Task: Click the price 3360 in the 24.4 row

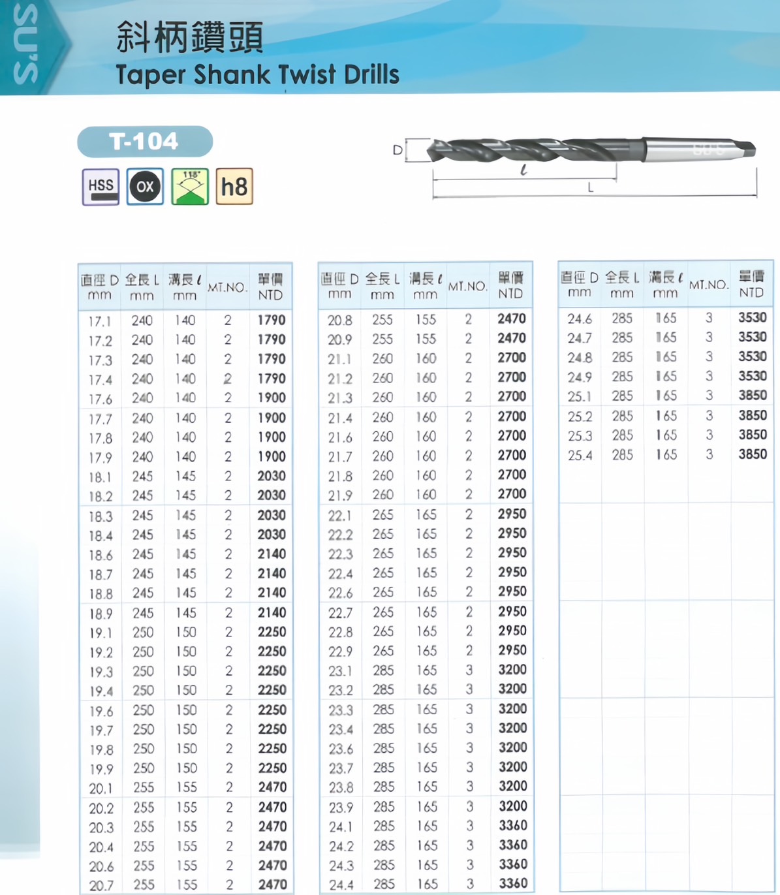Action: click(x=513, y=883)
